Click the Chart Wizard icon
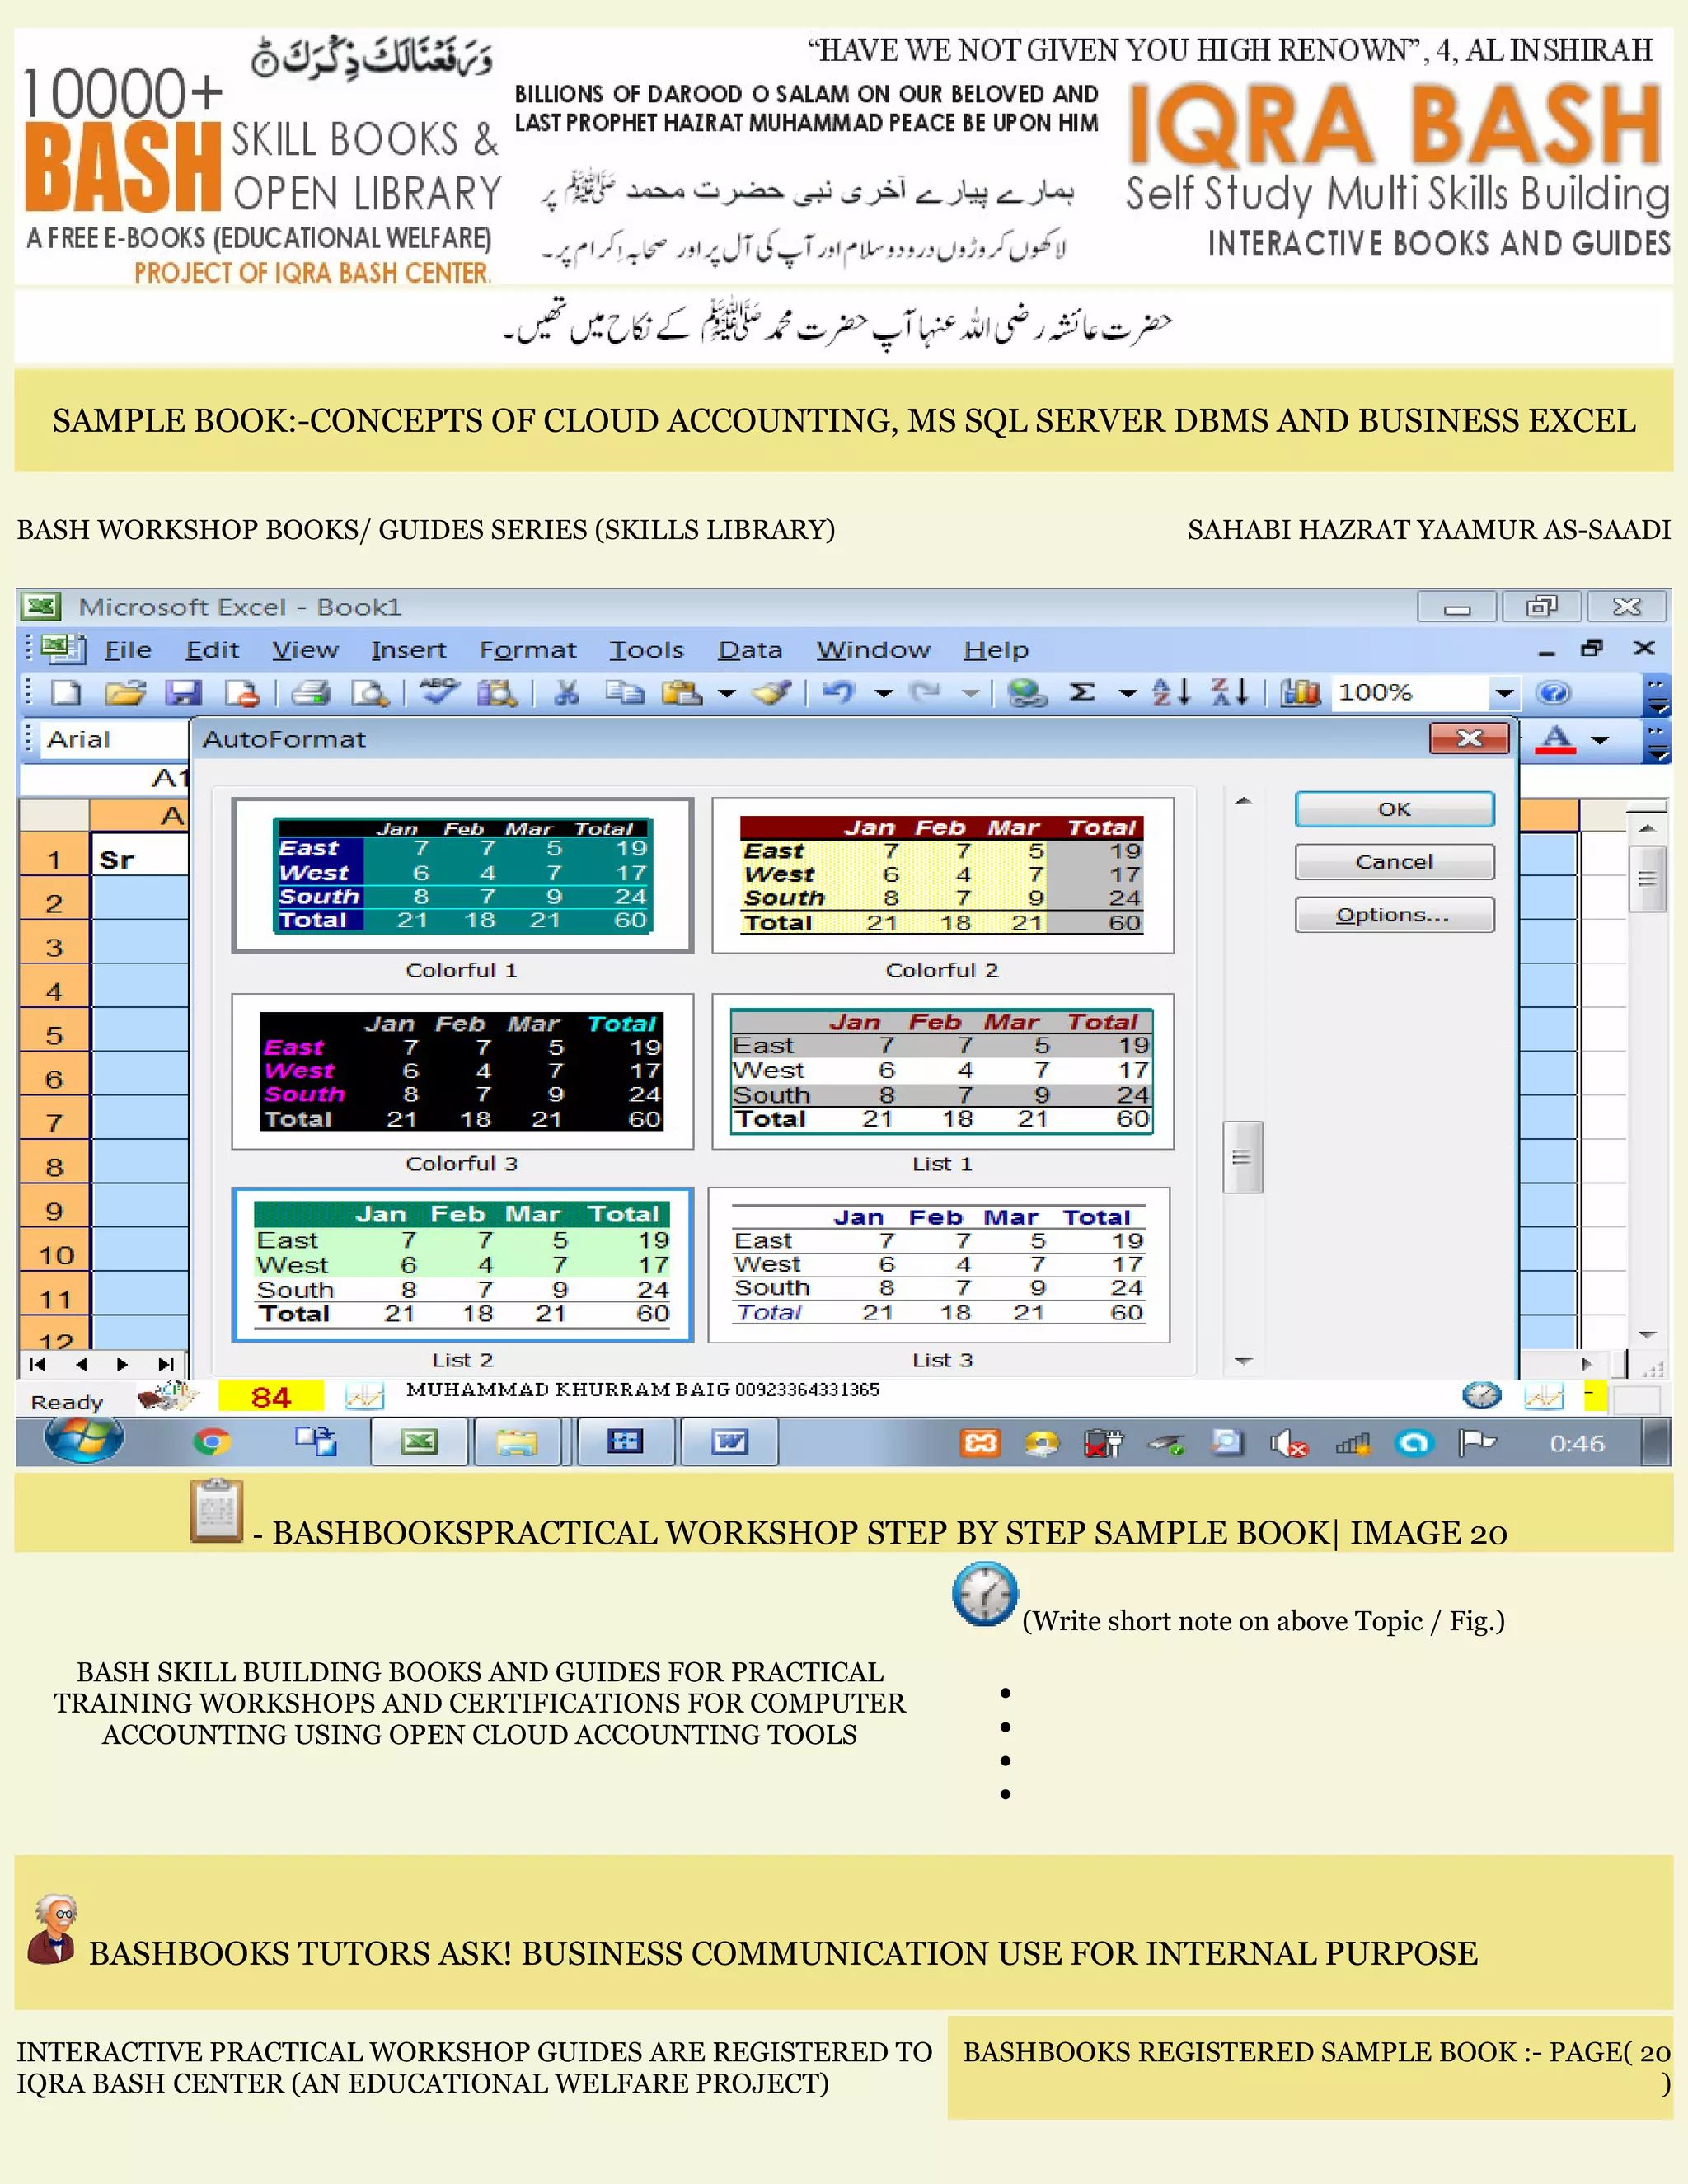The height and width of the screenshot is (2184, 1688). coord(1300,692)
